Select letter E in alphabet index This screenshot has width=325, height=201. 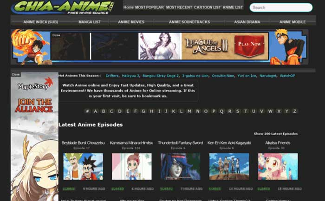click(128, 111)
